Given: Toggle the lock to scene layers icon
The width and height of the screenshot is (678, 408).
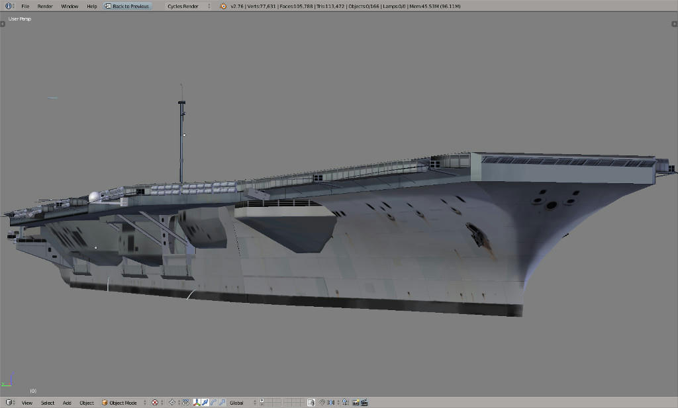Looking at the screenshot, I should (x=311, y=401).
